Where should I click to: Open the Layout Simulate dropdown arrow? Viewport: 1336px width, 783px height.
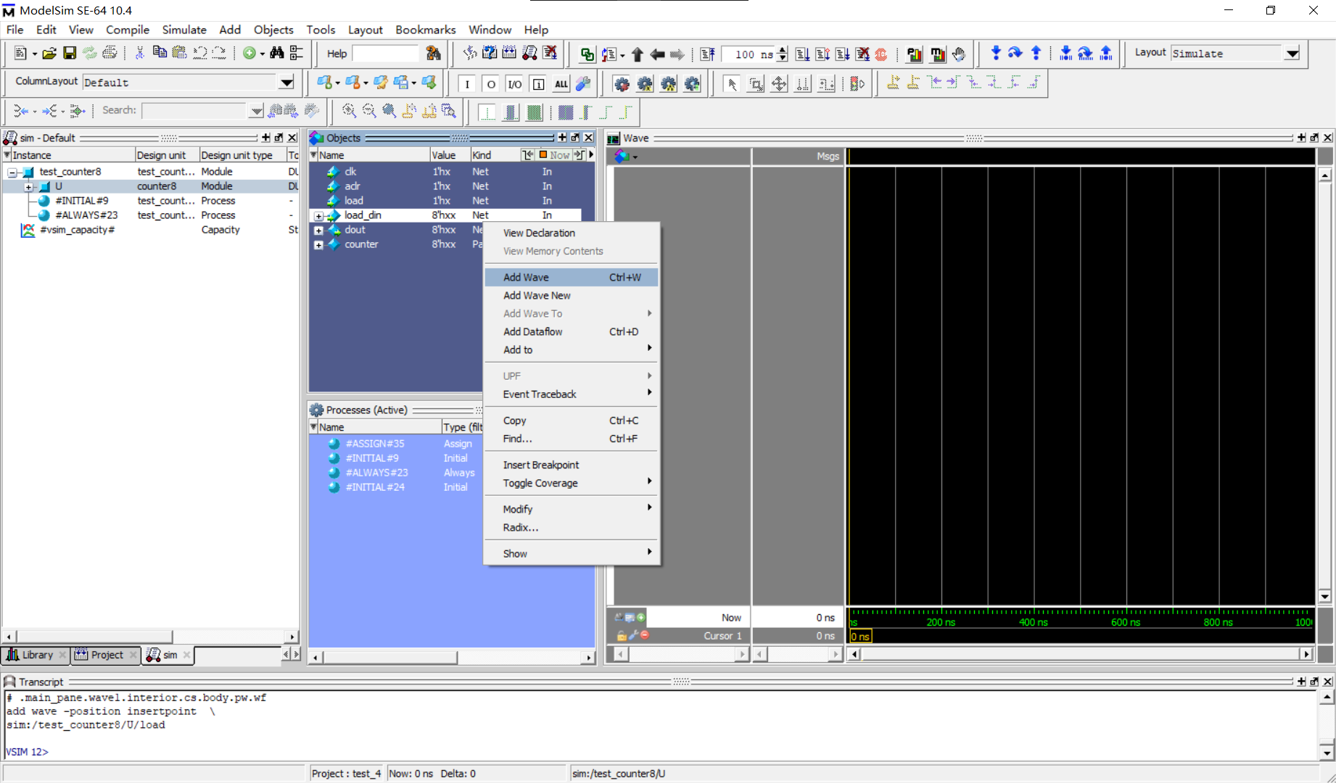tap(1292, 54)
